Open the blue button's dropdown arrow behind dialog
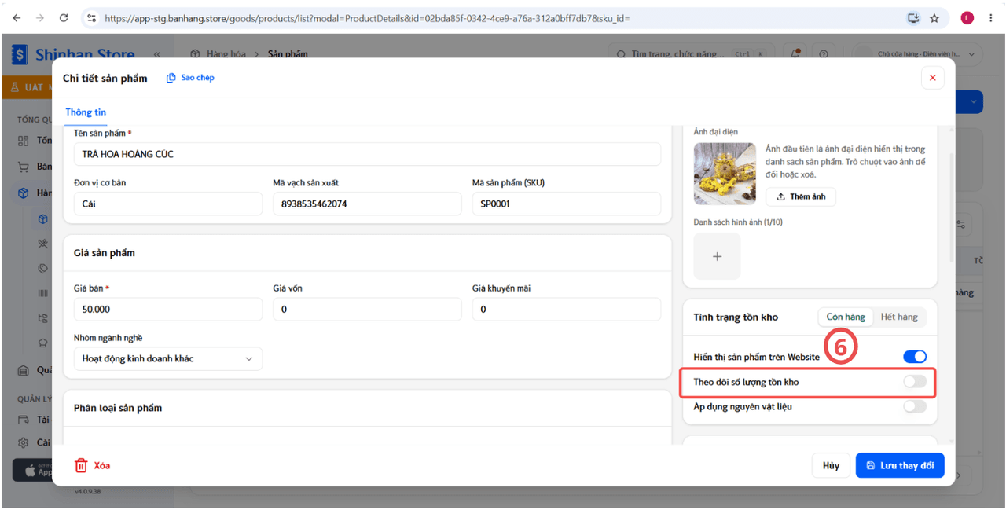1006x510 pixels. (x=975, y=101)
